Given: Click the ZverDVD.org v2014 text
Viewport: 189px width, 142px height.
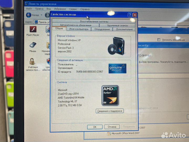Looking at the screenshot, I should coord(68,94).
